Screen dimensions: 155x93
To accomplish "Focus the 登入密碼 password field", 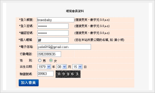I will coord(53,26).
